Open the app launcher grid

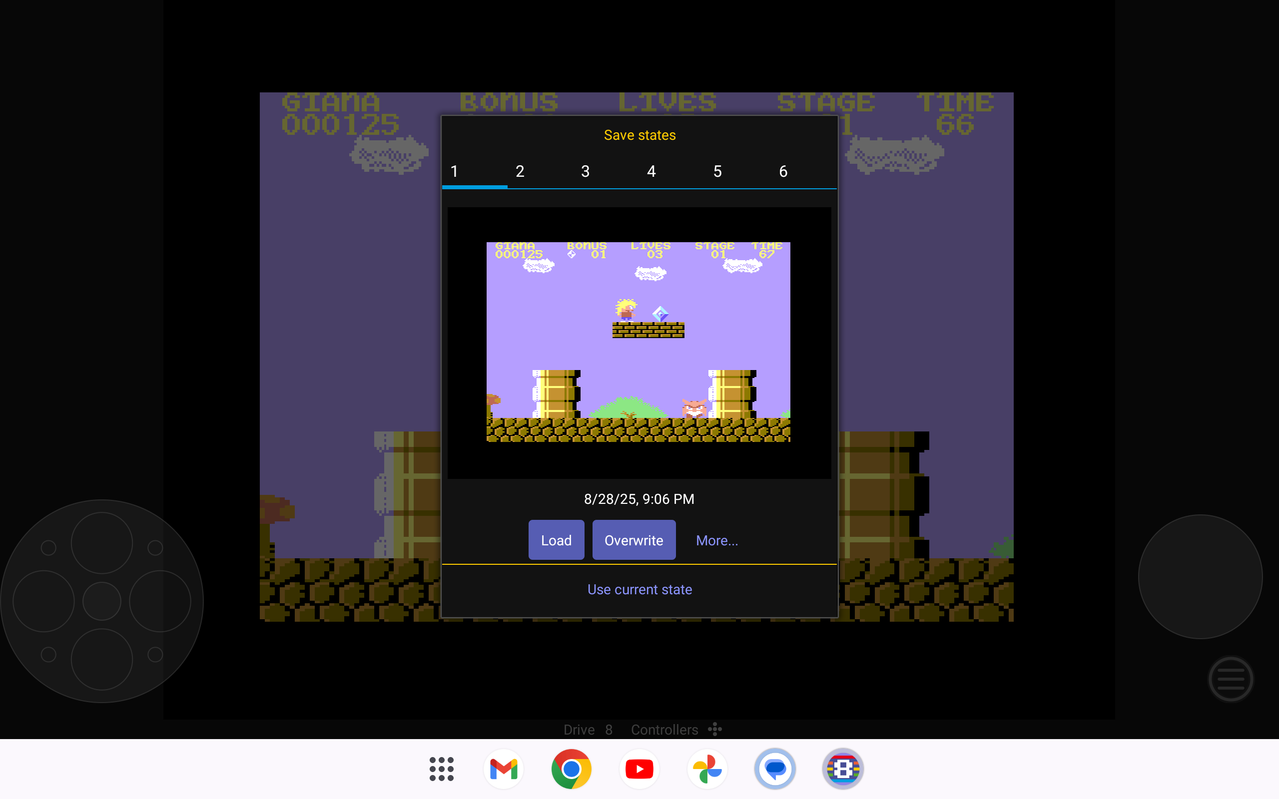[441, 769]
